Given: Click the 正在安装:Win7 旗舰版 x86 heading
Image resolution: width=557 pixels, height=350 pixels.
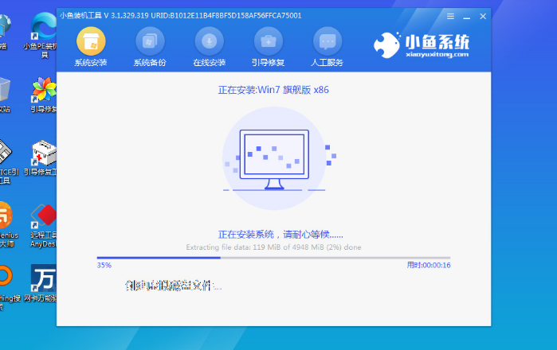Looking at the screenshot, I should (x=273, y=90).
